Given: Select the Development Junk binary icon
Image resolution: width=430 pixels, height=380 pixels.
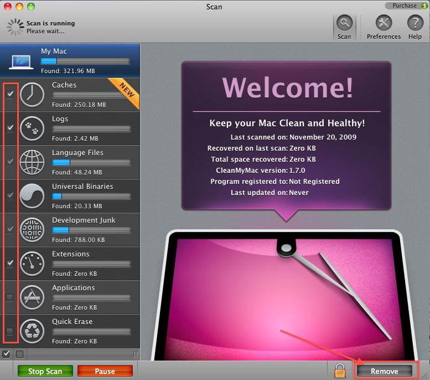Looking at the screenshot, I should [32, 230].
